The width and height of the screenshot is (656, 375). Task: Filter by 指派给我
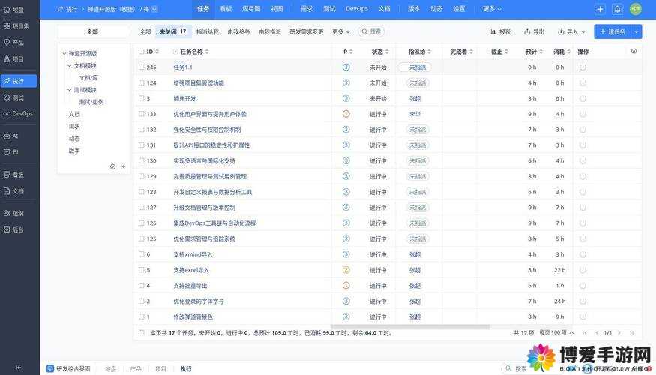point(208,31)
